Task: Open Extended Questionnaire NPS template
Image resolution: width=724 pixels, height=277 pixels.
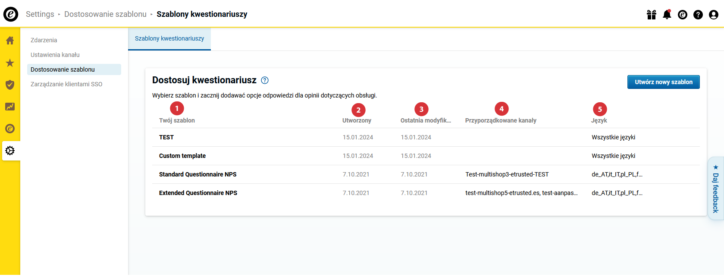Action: pos(426,193)
